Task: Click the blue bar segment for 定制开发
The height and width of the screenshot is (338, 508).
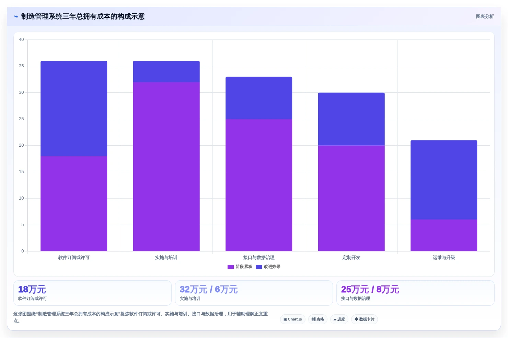Action: (x=351, y=119)
